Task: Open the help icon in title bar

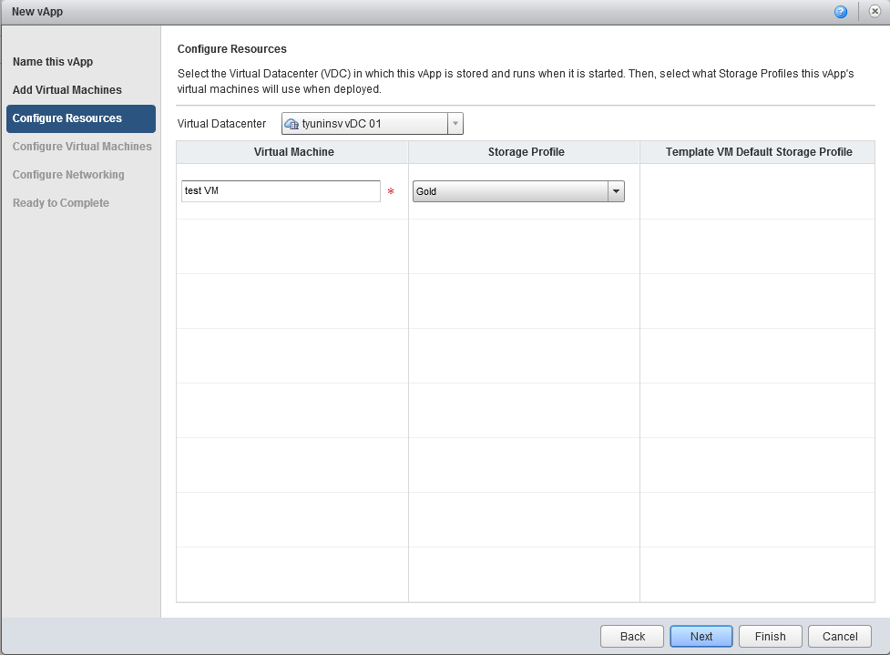Action: coord(840,12)
